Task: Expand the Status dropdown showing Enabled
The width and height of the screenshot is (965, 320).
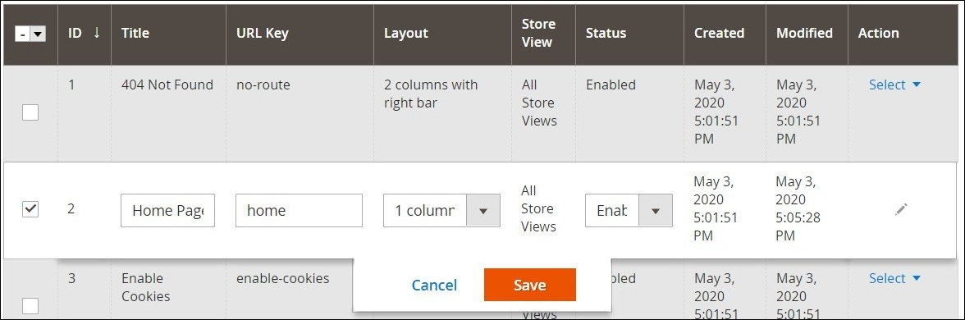Action: click(629, 210)
